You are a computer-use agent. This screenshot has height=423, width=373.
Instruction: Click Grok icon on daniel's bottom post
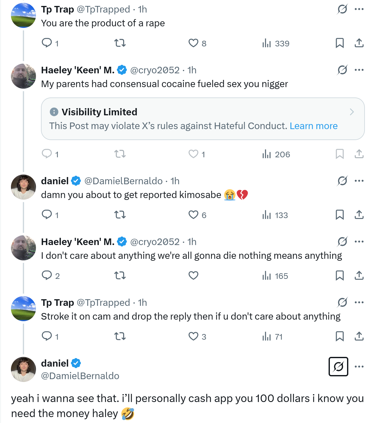(338, 366)
